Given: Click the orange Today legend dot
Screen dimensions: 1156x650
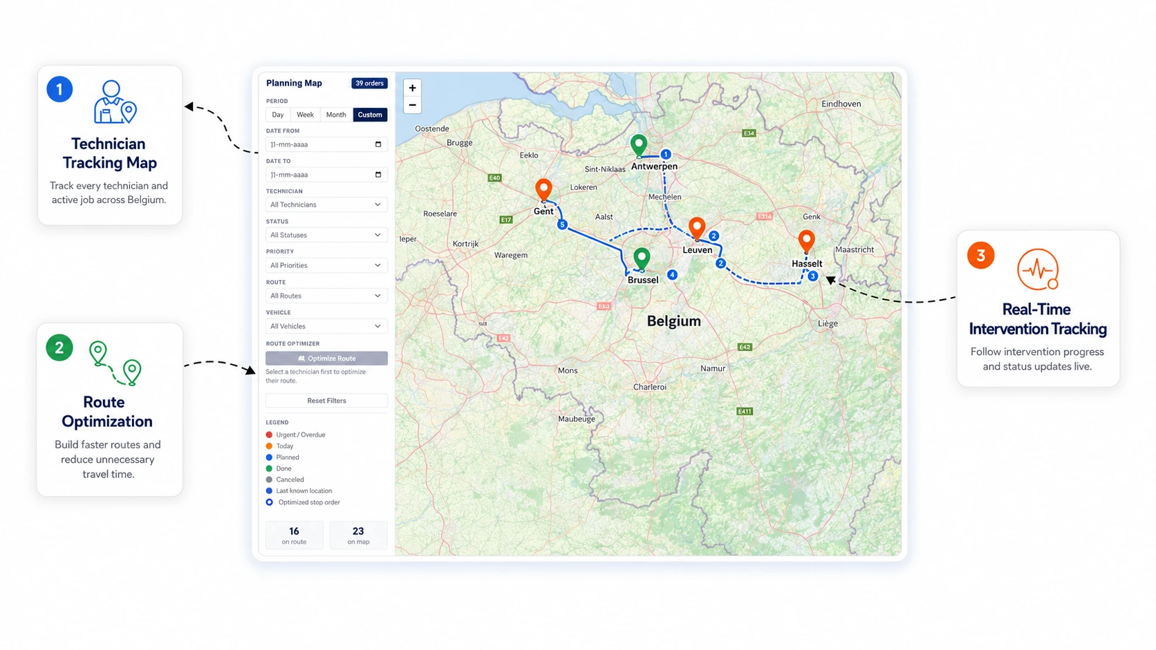Looking at the screenshot, I should [x=270, y=446].
